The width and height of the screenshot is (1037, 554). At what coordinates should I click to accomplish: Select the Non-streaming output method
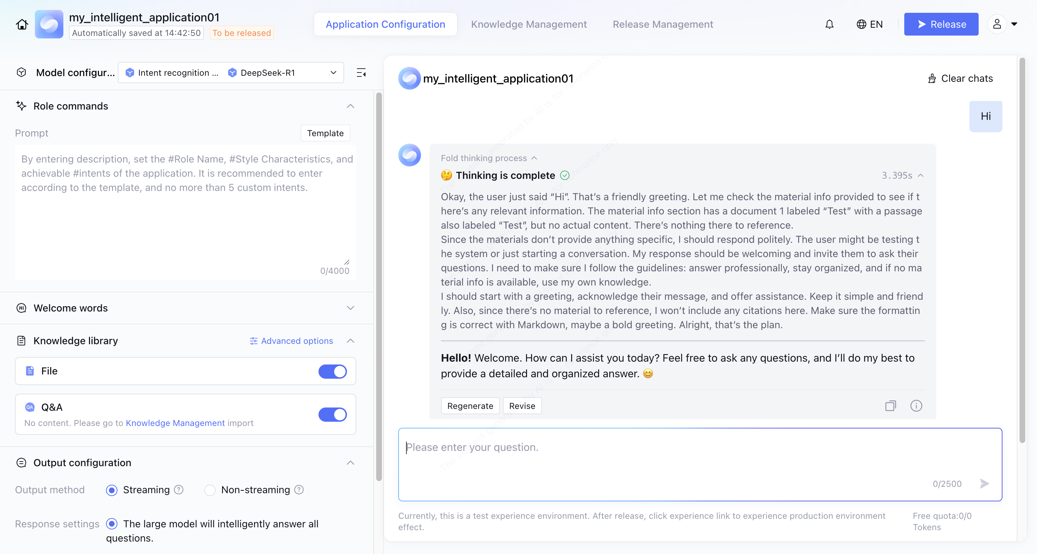click(x=210, y=490)
